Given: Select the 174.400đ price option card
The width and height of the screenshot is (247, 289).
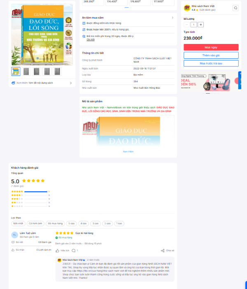Looking at the screenshot, I should [117, 2].
